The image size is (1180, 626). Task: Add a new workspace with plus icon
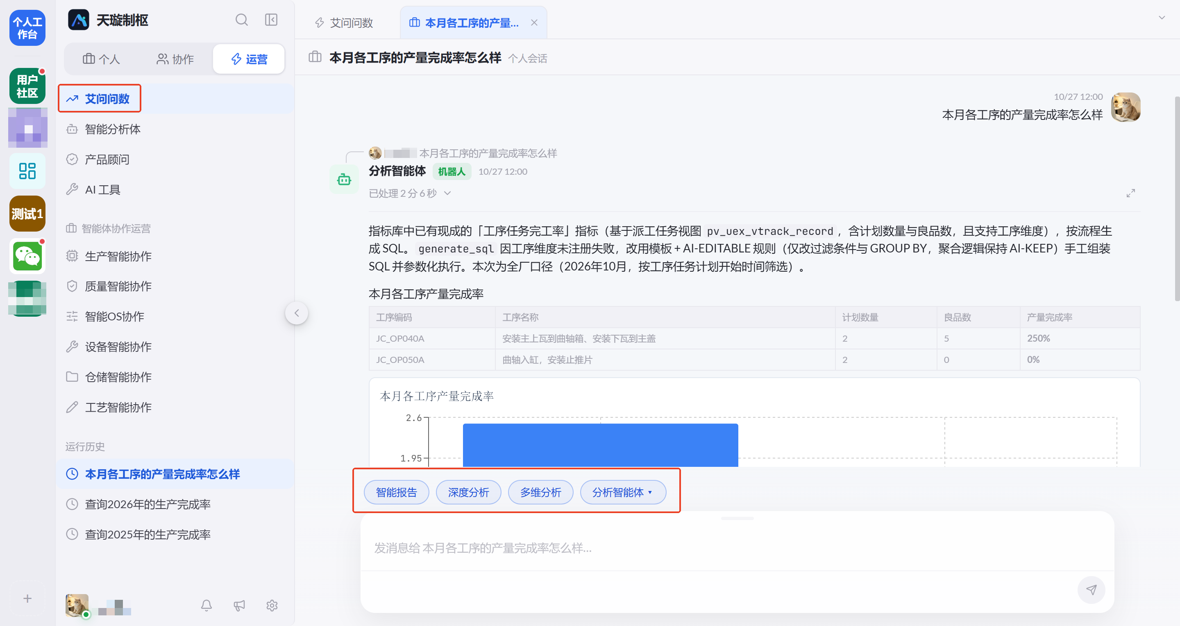[27, 599]
